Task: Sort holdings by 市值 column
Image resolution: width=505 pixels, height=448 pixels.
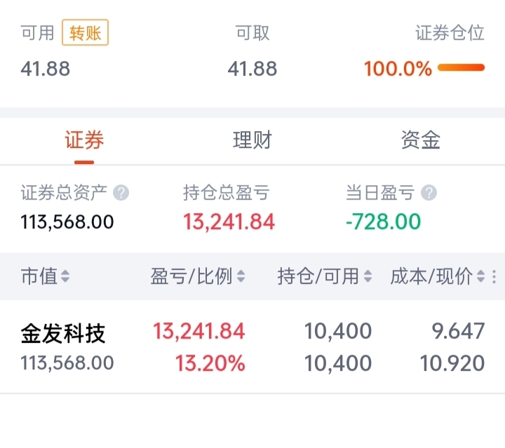Action: tap(46, 276)
